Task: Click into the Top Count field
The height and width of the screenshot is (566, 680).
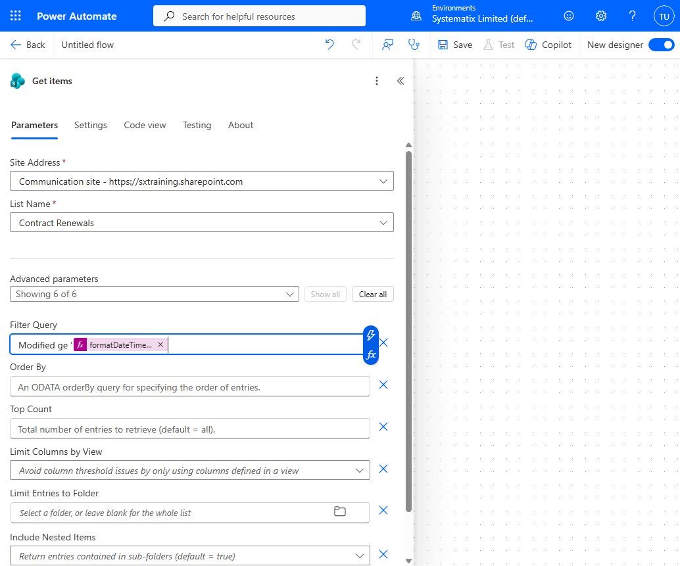Action: coord(190,429)
